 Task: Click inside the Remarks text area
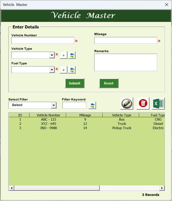coord(126,63)
